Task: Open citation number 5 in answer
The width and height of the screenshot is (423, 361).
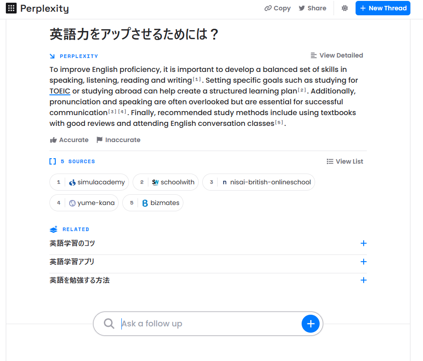Action: 279,122
